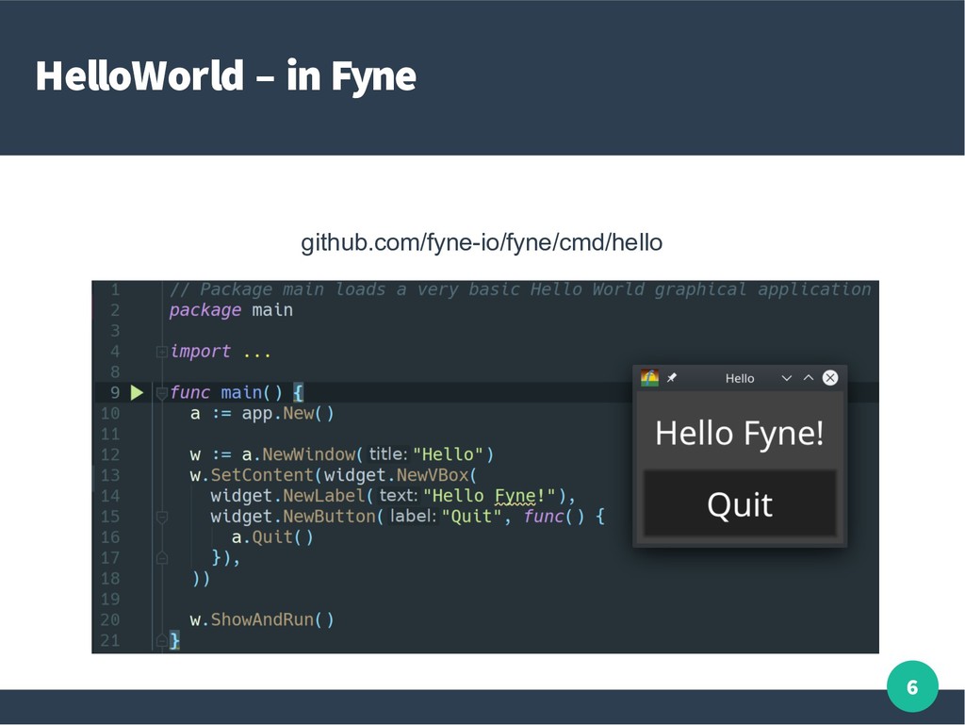This screenshot has height=725, width=965.
Task: Click the Hello window's colorful app icon
Action: point(649,378)
